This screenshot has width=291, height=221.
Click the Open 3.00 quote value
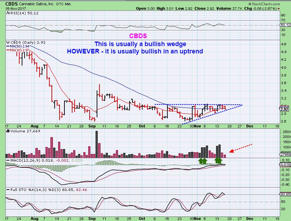(145, 8)
